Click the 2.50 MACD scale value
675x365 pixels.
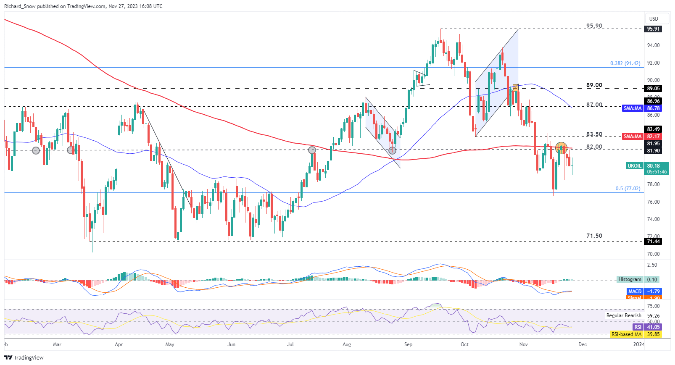652,265
